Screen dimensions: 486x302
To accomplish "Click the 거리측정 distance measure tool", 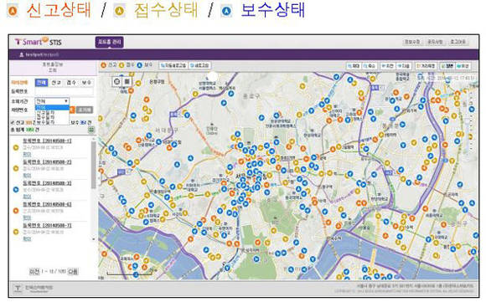I will pos(426,66).
